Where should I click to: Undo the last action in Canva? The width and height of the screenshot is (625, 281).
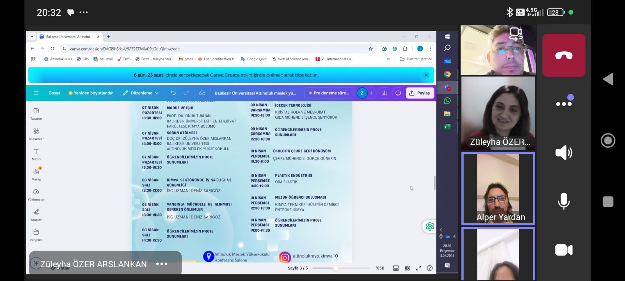point(173,93)
